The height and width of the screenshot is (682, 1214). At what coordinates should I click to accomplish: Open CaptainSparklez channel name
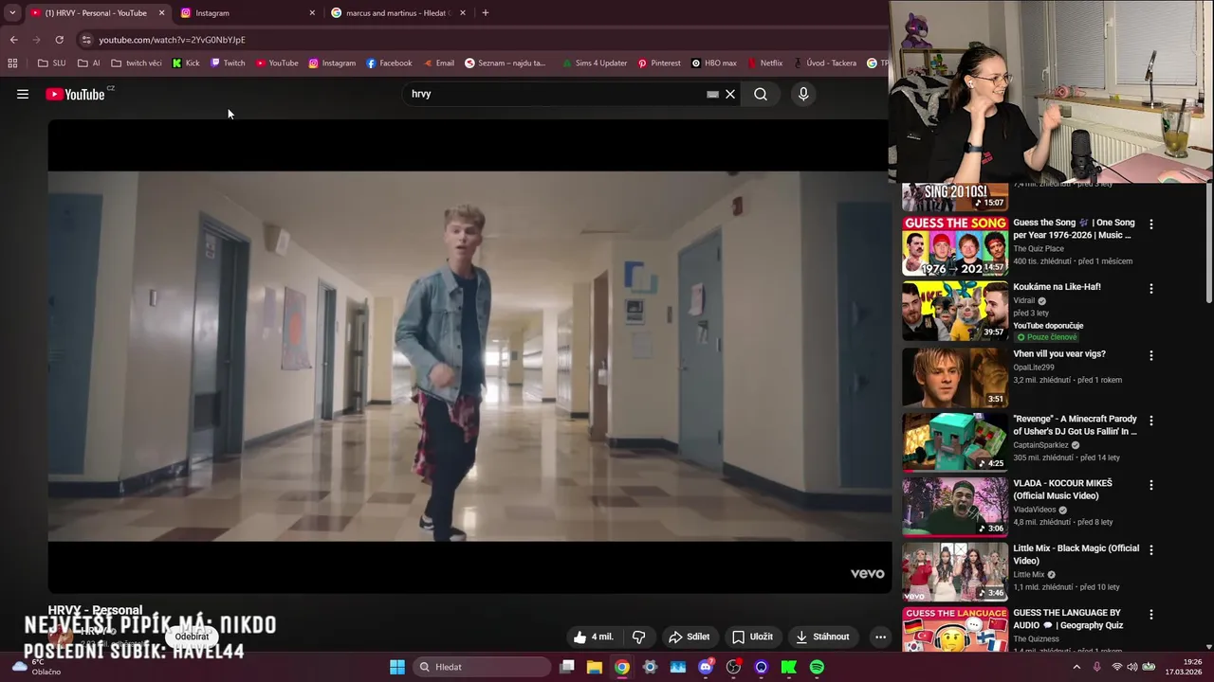click(1040, 445)
